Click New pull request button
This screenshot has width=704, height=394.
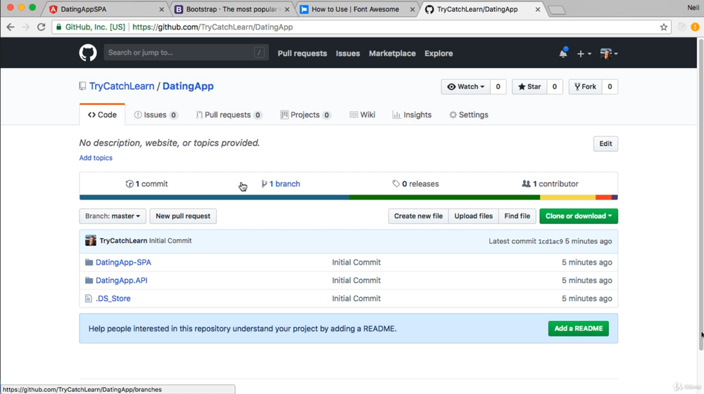click(183, 216)
